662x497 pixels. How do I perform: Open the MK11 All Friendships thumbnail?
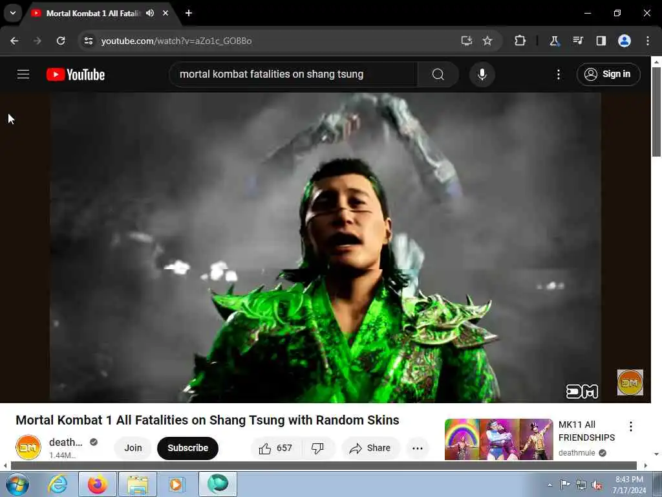tap(498, 439)
